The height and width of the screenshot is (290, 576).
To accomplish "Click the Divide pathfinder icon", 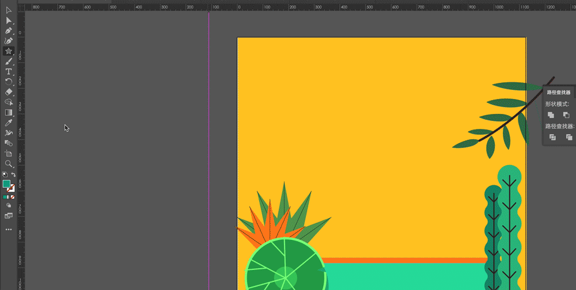I will pyautogui.click(x=552, y=138).
